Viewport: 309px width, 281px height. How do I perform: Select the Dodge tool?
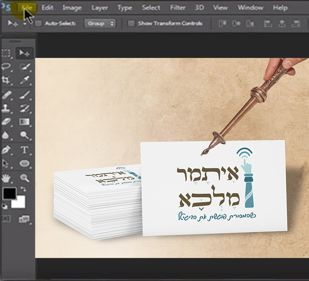tap(25, 135)
